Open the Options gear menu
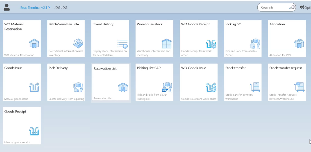Viewport: 311px width, 152px height. coord(304,7)
